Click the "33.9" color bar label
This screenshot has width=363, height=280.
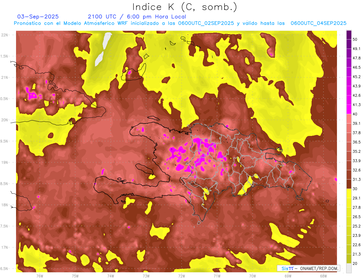point(356,161)
